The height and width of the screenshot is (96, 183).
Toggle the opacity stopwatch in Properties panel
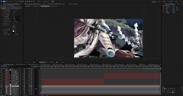(x=164, y=12)
